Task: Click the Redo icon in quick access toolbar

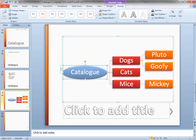Action: pyautogui.click(x=15, y=2)
